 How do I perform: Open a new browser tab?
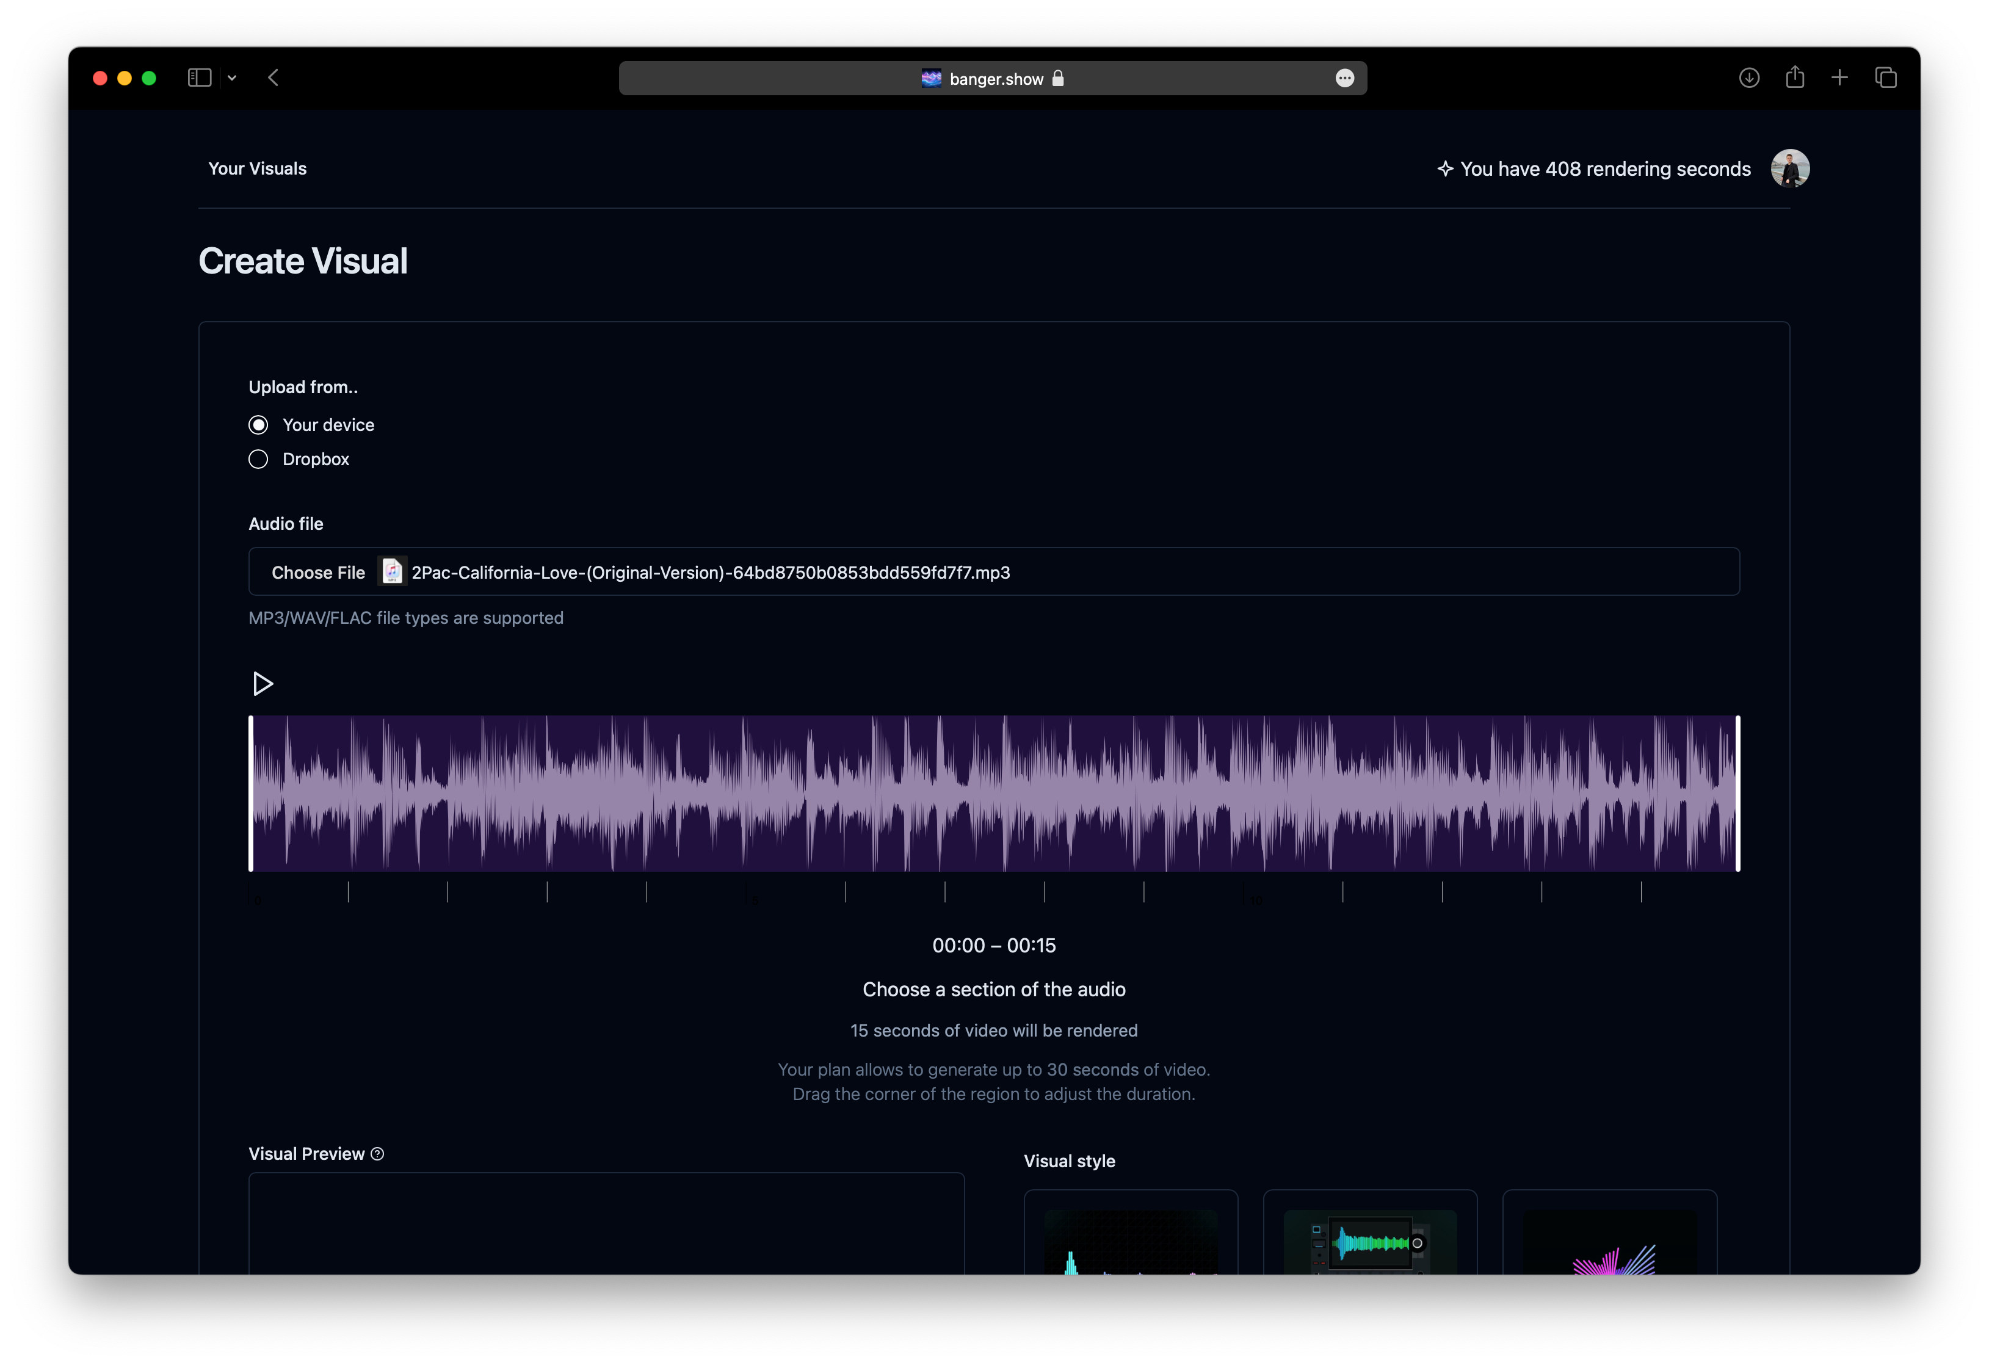(x=1839, y=78)
